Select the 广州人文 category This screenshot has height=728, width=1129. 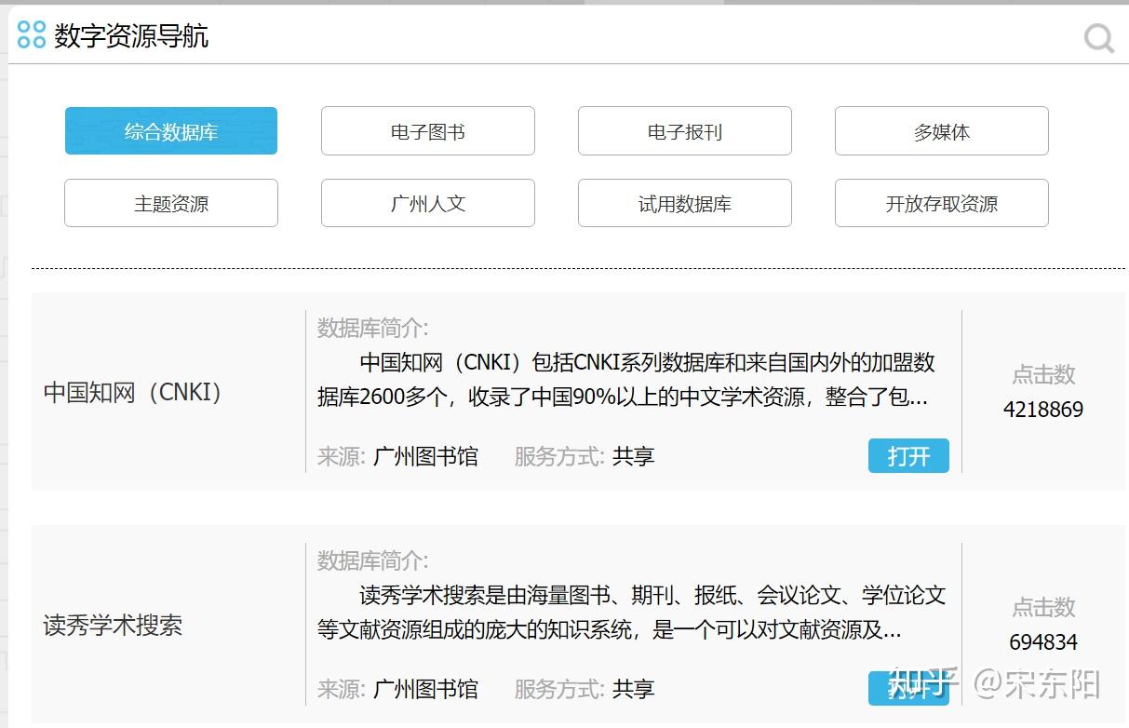(x=428, y=203)
